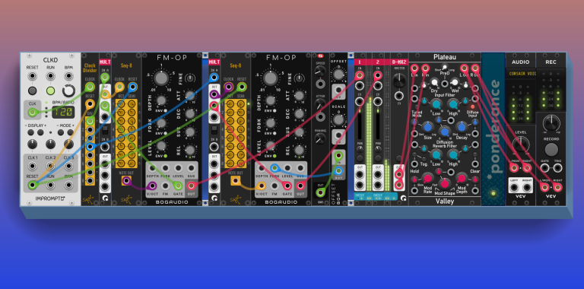The height and width of the screenshot is (289, 584).
Task: Click the AUDIO module LEFT output jack
Action: 514,187
